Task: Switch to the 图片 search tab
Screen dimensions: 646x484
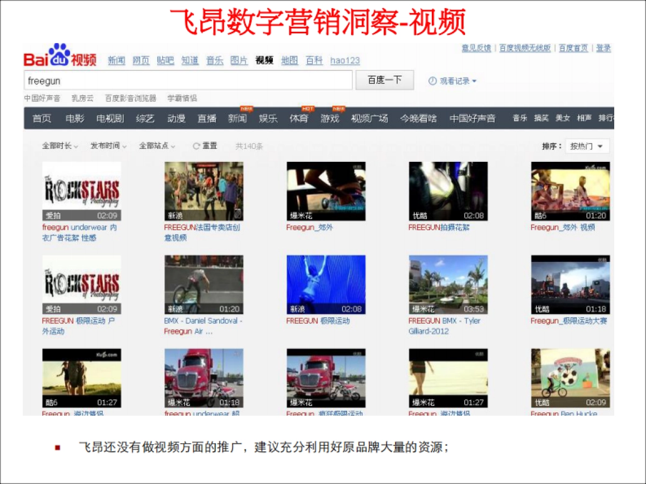Action: [x=238, y=61]
